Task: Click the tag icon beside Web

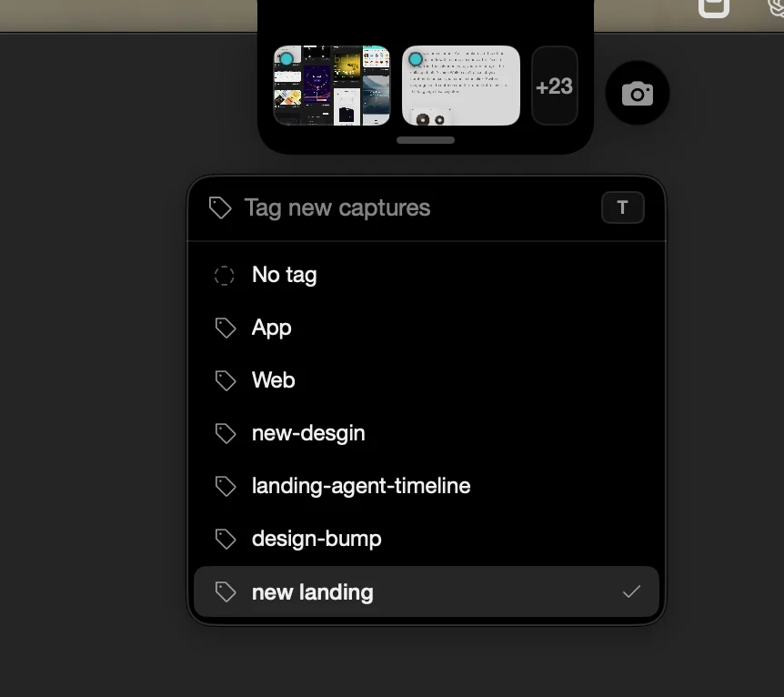Action: (226, 380)
